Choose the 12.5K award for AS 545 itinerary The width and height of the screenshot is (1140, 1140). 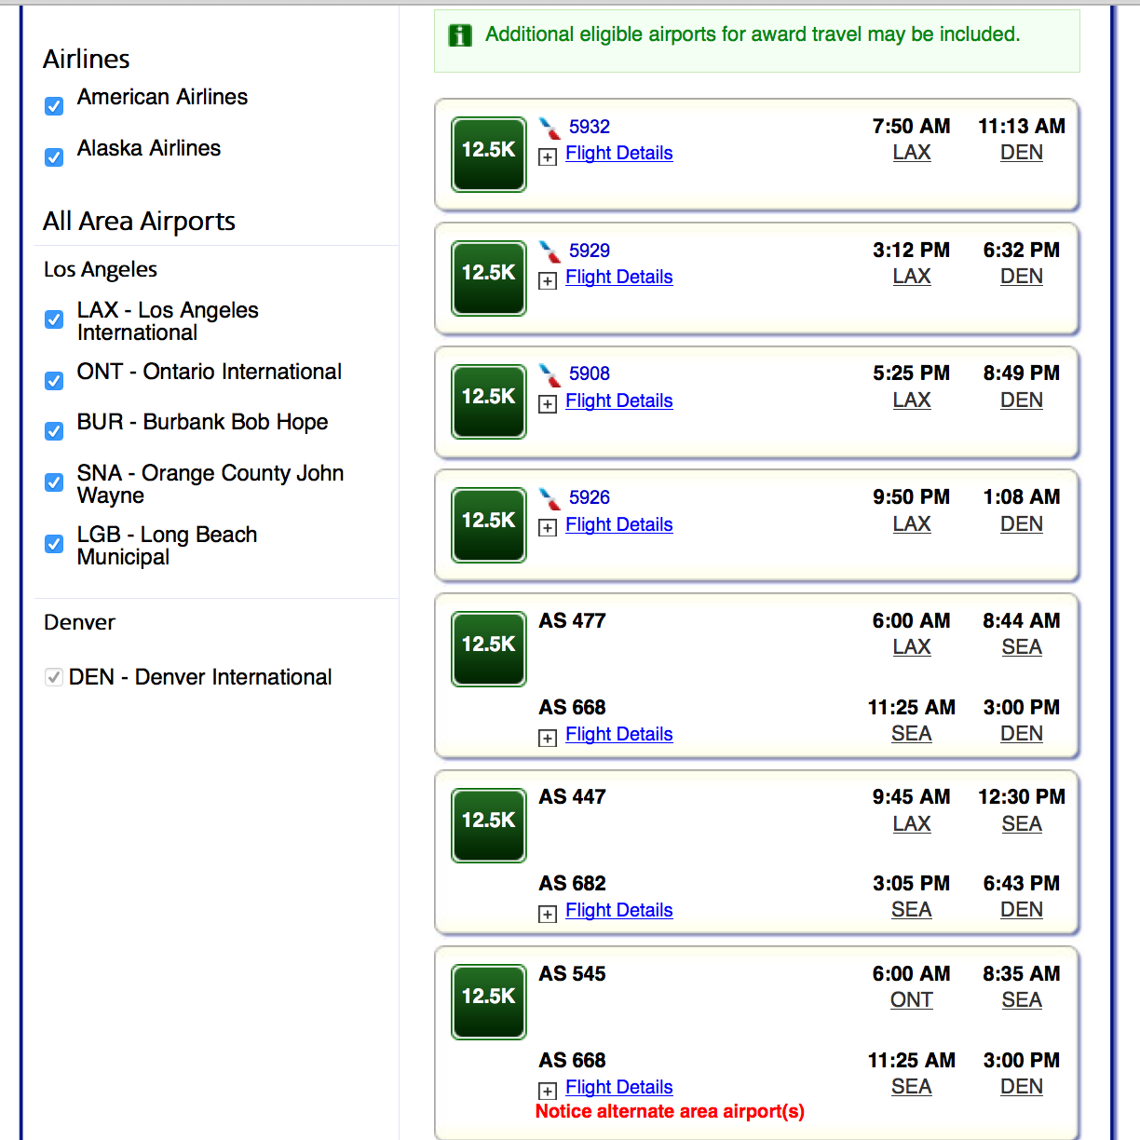pos(489,1002)
